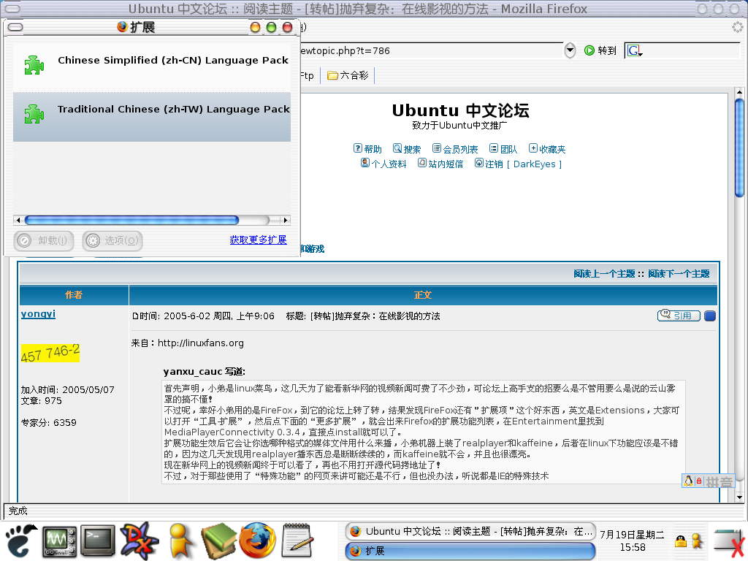Open the 收藏夹 favorites link
748x561 pixels.
coord(546,149)
